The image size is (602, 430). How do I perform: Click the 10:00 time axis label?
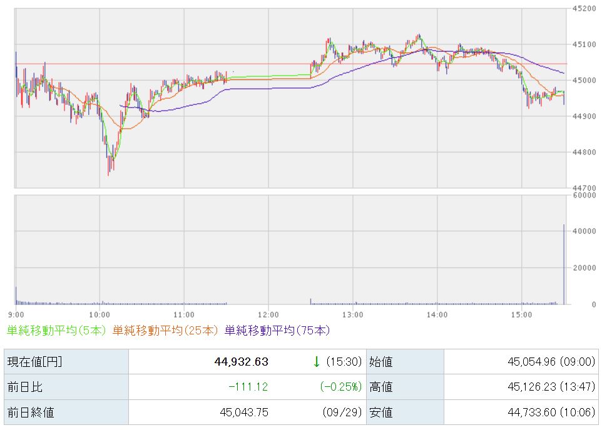point(100,314)
